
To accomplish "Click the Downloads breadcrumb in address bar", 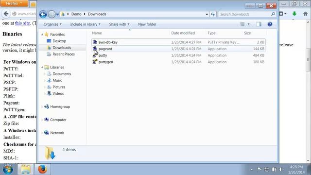I will (x=97, y=14).
